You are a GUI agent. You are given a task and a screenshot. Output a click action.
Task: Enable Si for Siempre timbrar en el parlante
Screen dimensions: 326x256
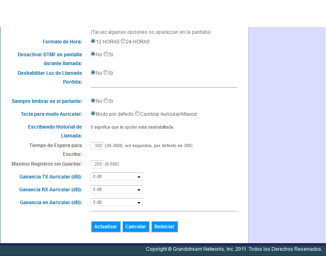106,101
